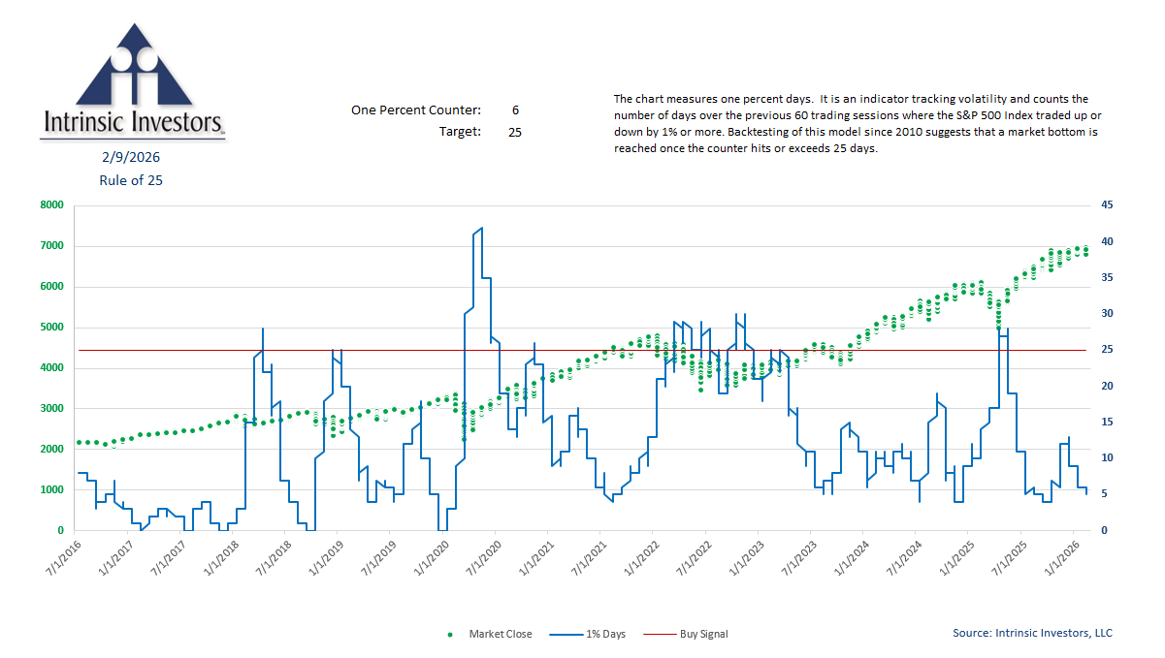Screen dimensions: 1165x658
Task: Select the One Percent Counter value 6
Action: click(x=515, y=110)
